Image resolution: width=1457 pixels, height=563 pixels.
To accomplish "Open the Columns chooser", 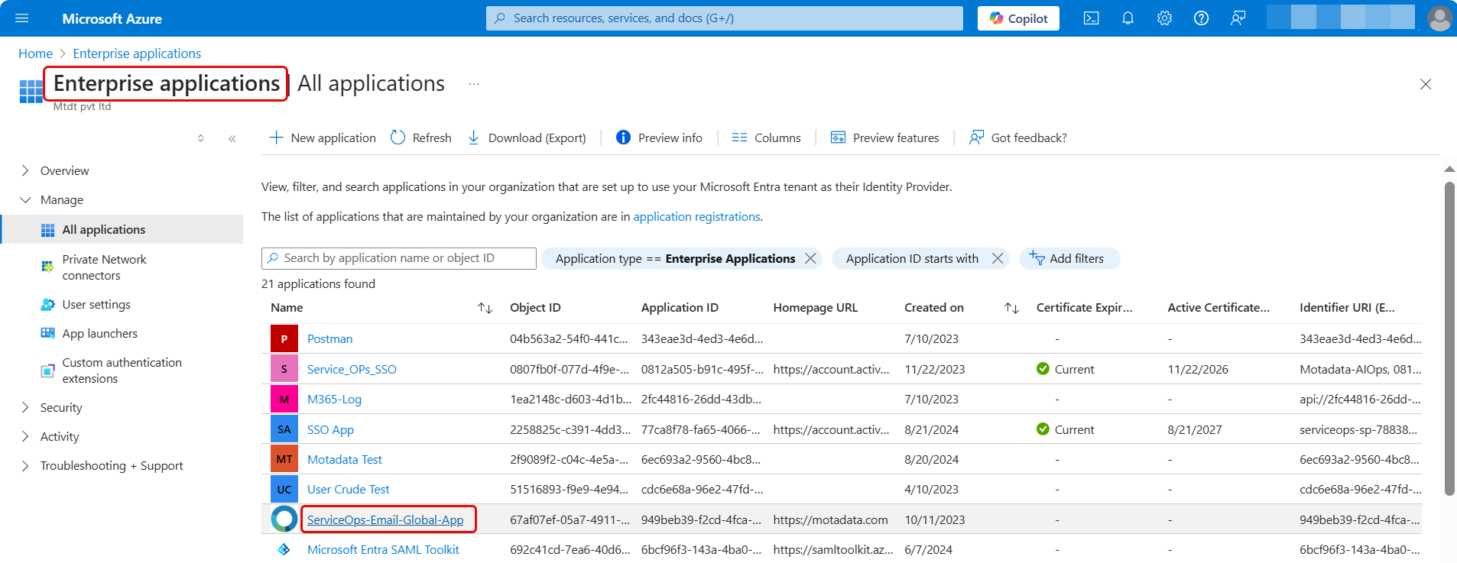I will click(x=766, y=138).
